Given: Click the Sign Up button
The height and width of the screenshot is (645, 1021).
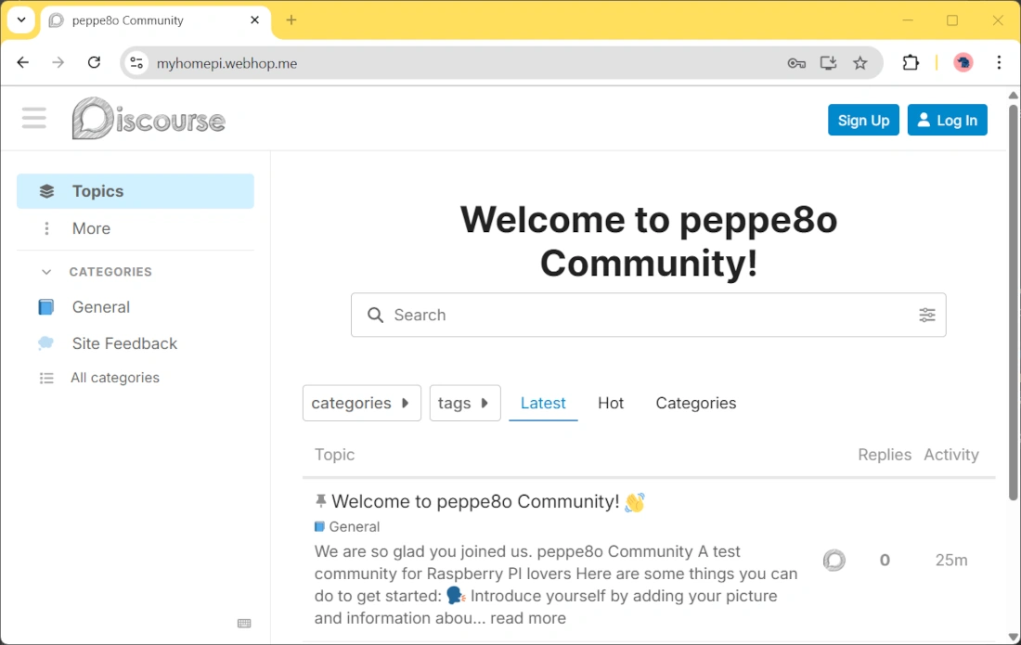Looking at the screenshot, I should (x=863, y=120).
